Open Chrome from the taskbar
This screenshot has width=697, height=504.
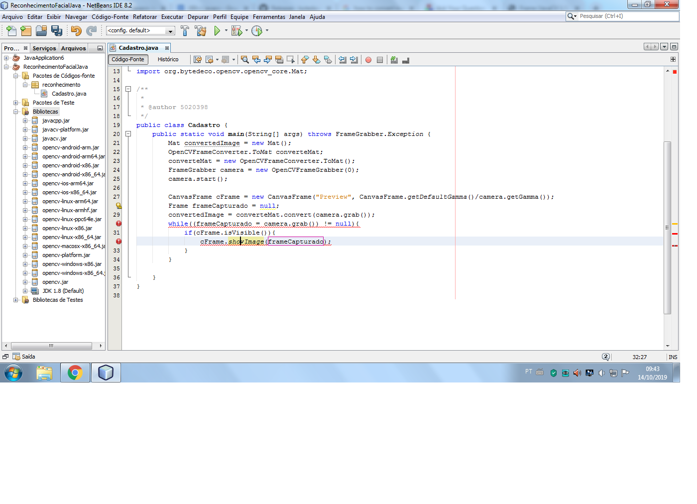[x=75, y=373]
